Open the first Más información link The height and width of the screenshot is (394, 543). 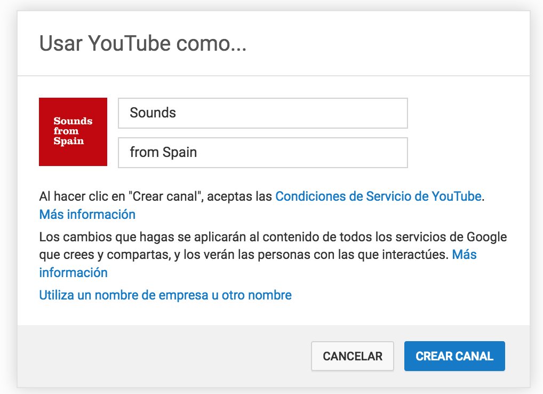pyautogui.click(x=87, y=214)
